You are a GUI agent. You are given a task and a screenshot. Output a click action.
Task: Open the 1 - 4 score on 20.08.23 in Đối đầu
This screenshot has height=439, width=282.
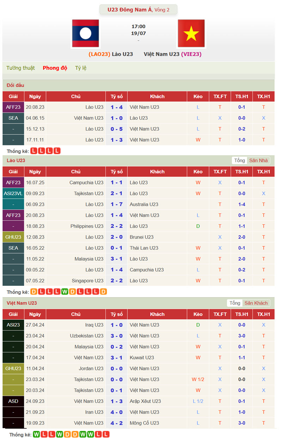[x=117, y=107]
